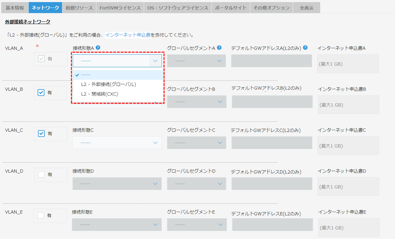Image resolution: width=395 pixels, height=239 pixels.
Task: Focus the デフォルトGWアドレスE(L2のみ) field
Action: [272, 224]
